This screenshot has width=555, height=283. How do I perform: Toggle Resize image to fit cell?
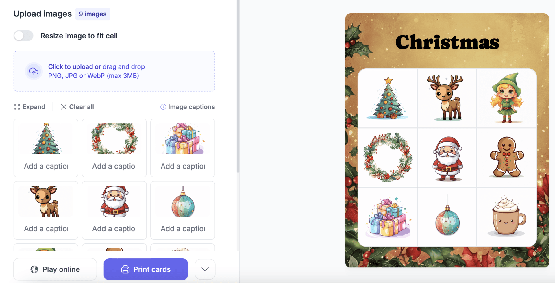tap(23, 36)
